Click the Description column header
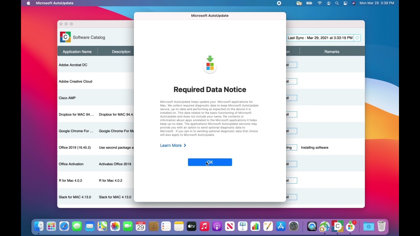Viewport: 420px width, 236px height. [x=121, y=52]
